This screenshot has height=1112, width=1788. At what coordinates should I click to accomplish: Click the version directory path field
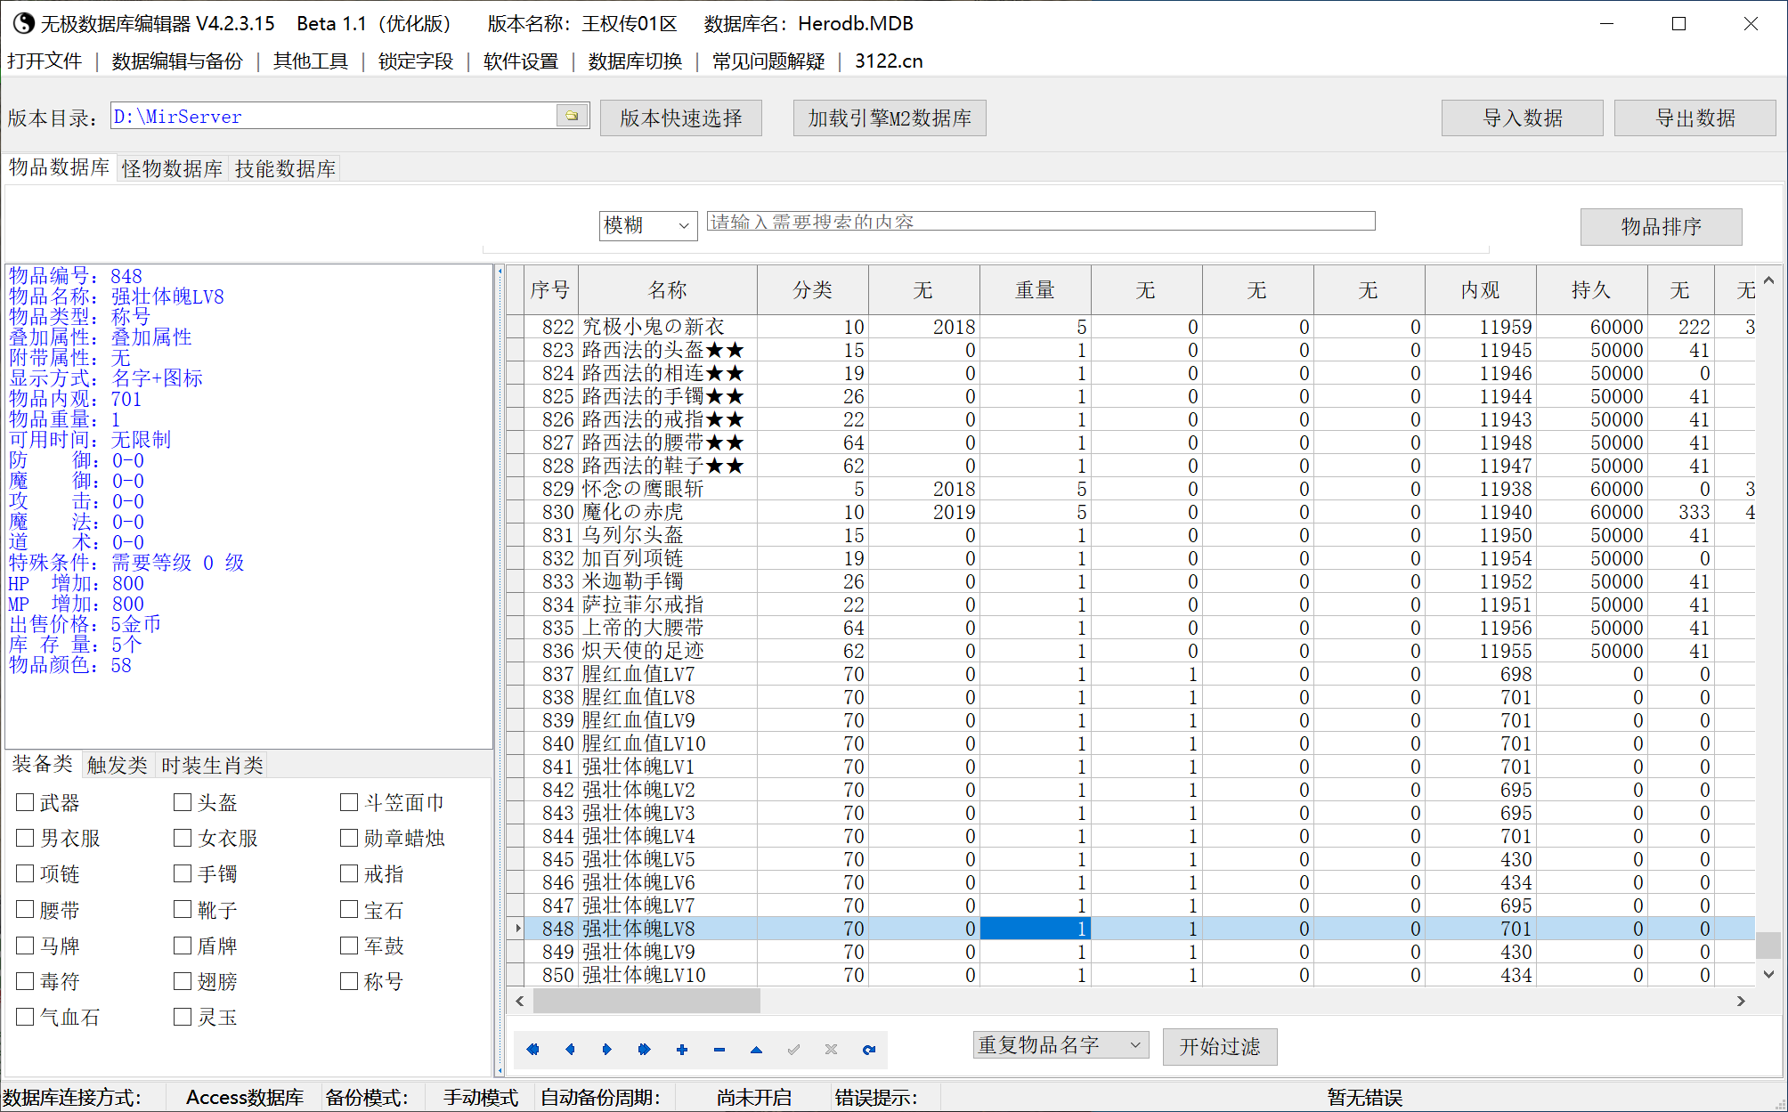334,116
